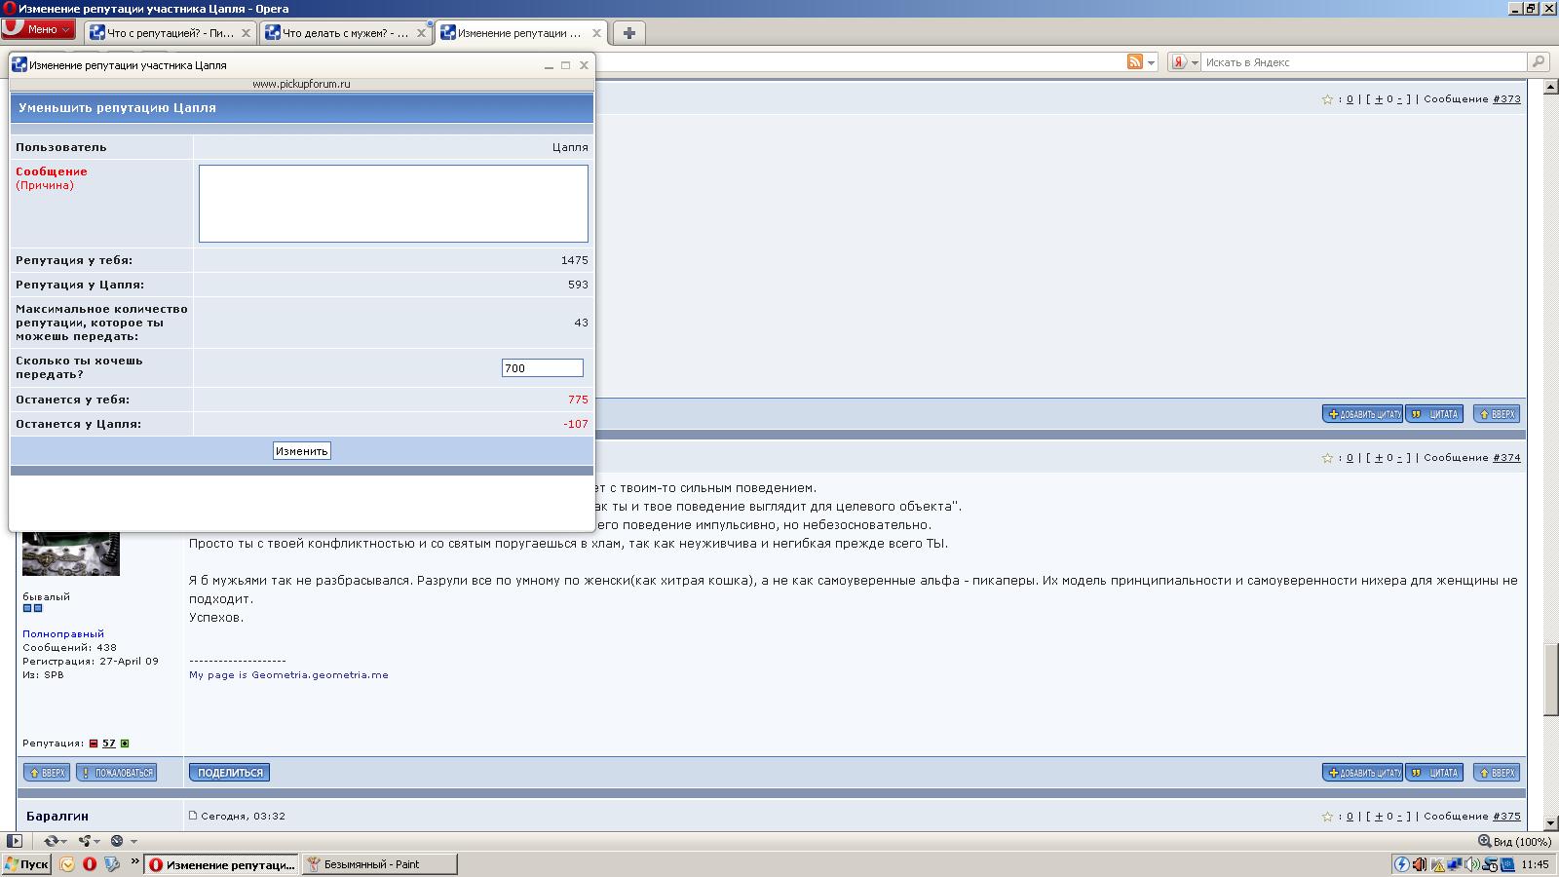1559x877 pixels.
Task: Click into the Сообщение (Причина) text area
Action: pos(393,203)
